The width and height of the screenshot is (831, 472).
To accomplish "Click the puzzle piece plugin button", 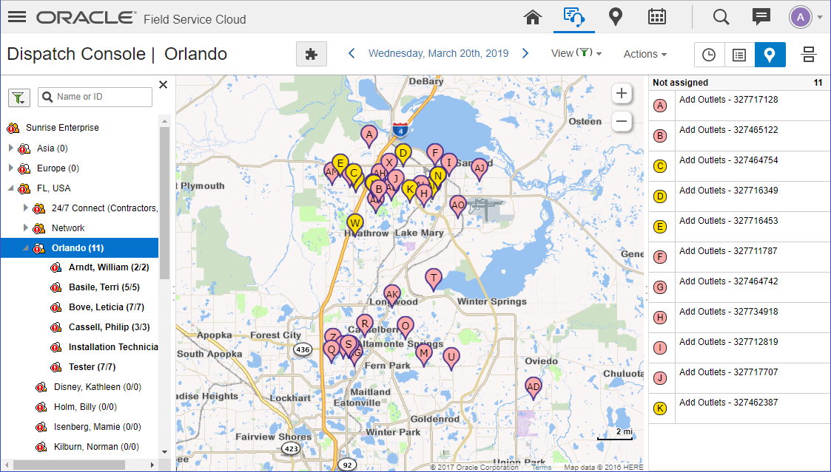I will click(312, 54).
